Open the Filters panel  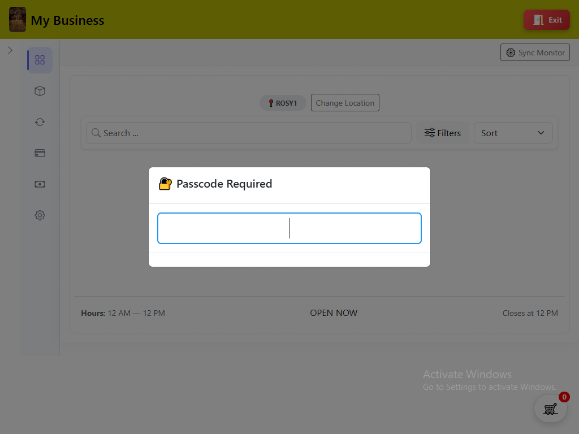pos(442,133)
